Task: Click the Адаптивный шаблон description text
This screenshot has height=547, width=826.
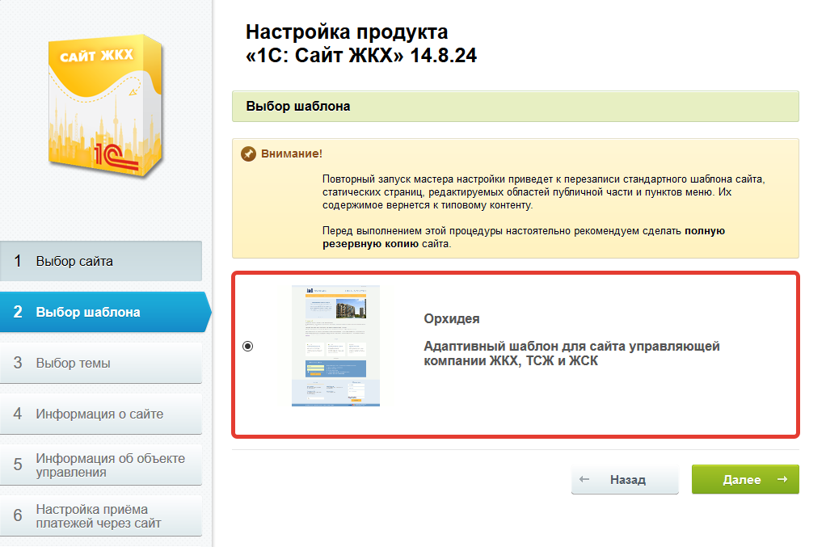Action: tap(571, 353)
